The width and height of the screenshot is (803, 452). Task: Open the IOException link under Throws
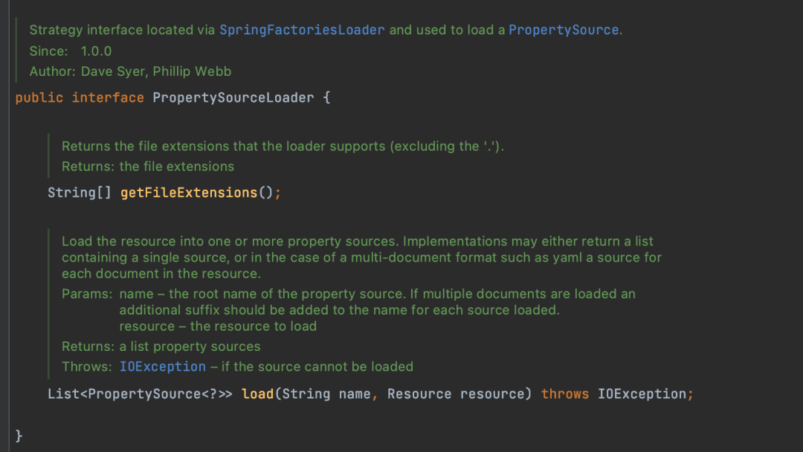tap(162, 367)
